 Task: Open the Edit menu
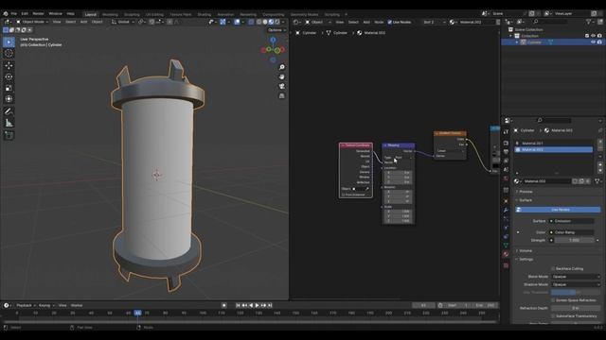25,13
